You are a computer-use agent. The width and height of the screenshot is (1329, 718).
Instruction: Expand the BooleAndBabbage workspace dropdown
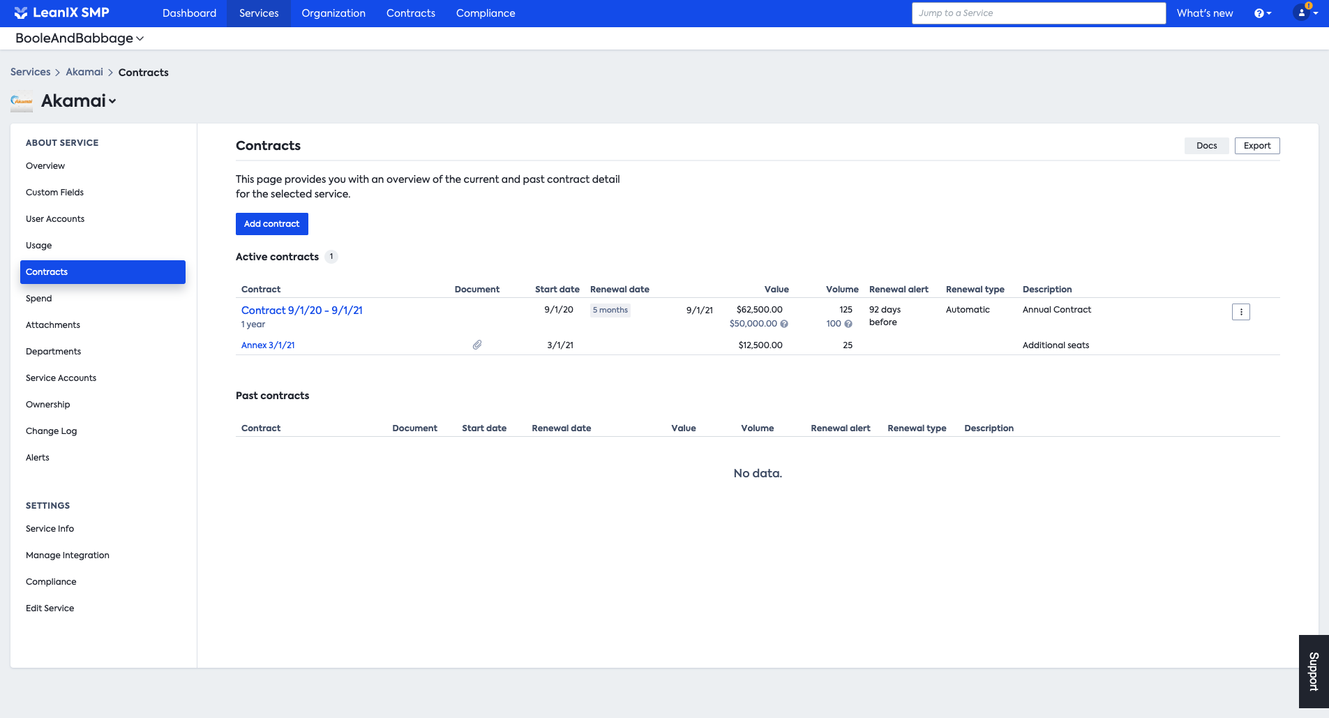coord(80,38)
